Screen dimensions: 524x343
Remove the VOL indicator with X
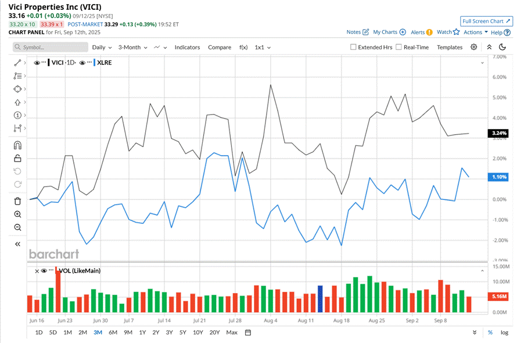tap(37, 271)
